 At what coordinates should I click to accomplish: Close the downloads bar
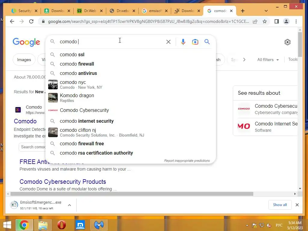click(297, 205)
